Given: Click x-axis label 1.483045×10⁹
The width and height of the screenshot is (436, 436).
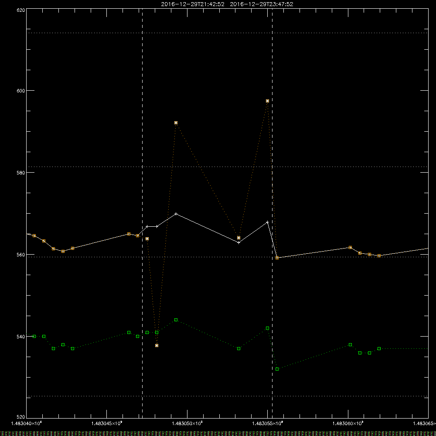Looking at the screenshot, I should coord(107,423).
